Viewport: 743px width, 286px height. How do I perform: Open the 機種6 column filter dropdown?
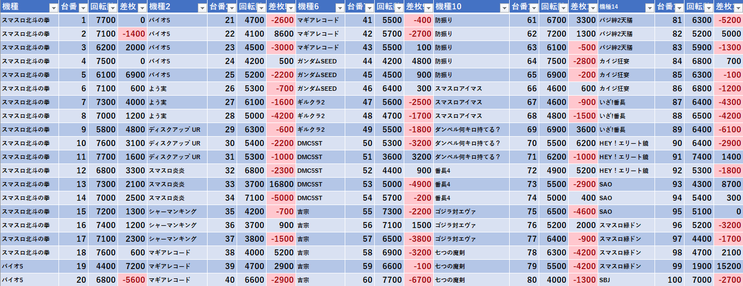[339, 7]
